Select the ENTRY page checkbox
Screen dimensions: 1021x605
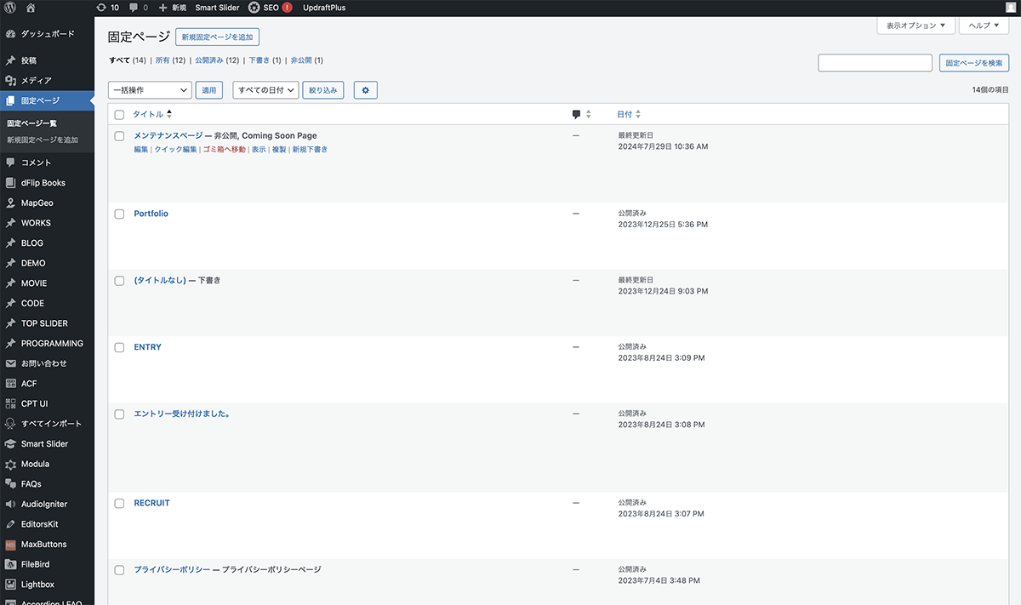tap(120, 348)
